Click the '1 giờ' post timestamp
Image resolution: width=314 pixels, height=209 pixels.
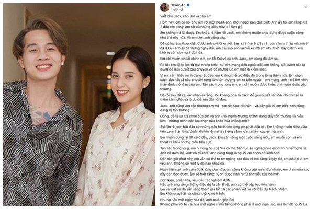click(174, 9)
